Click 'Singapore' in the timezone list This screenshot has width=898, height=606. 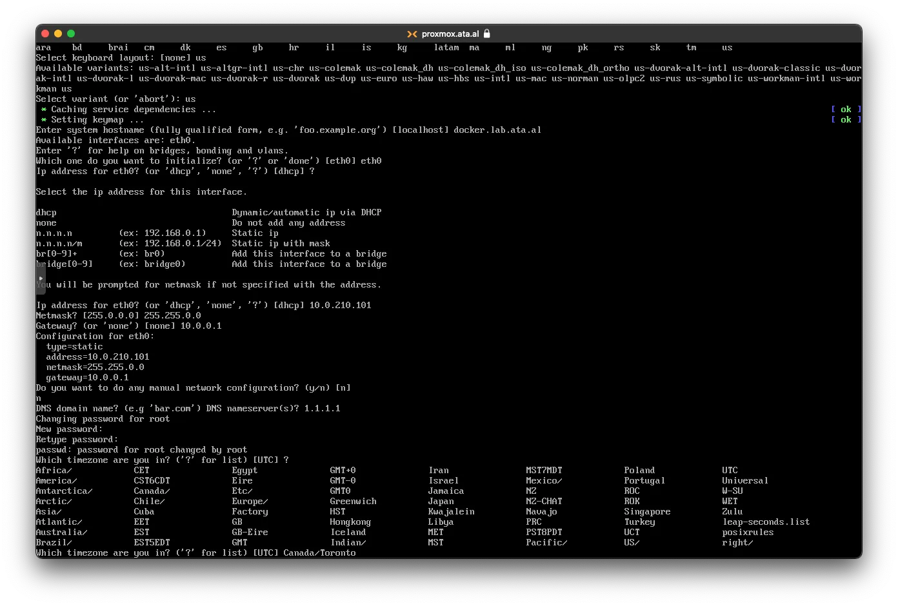(648, 512)
